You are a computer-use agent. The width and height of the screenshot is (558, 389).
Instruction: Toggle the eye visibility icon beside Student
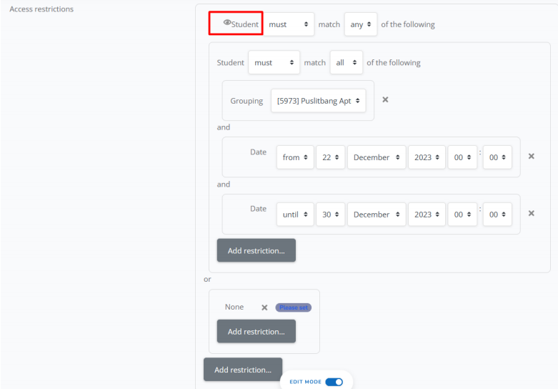point(227,23)
